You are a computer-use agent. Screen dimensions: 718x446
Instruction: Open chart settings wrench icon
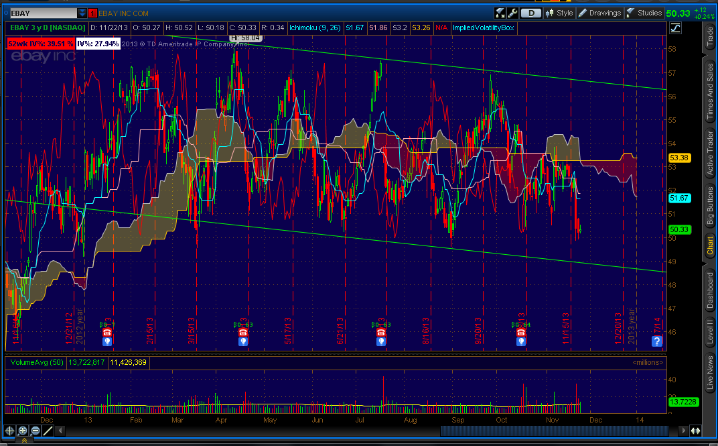pyautogui.click(x=513, y=13)
